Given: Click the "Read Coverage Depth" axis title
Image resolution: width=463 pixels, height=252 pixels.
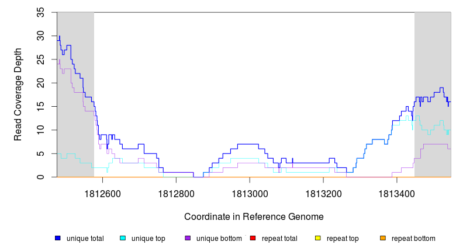Looking at the screenshot, I should point(18,94).
